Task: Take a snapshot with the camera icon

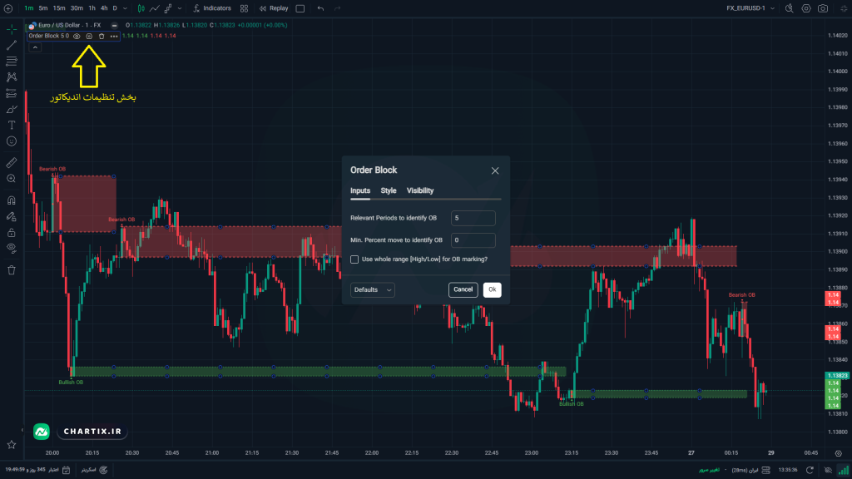Action: pyautogui.click(x=823, y=8)
